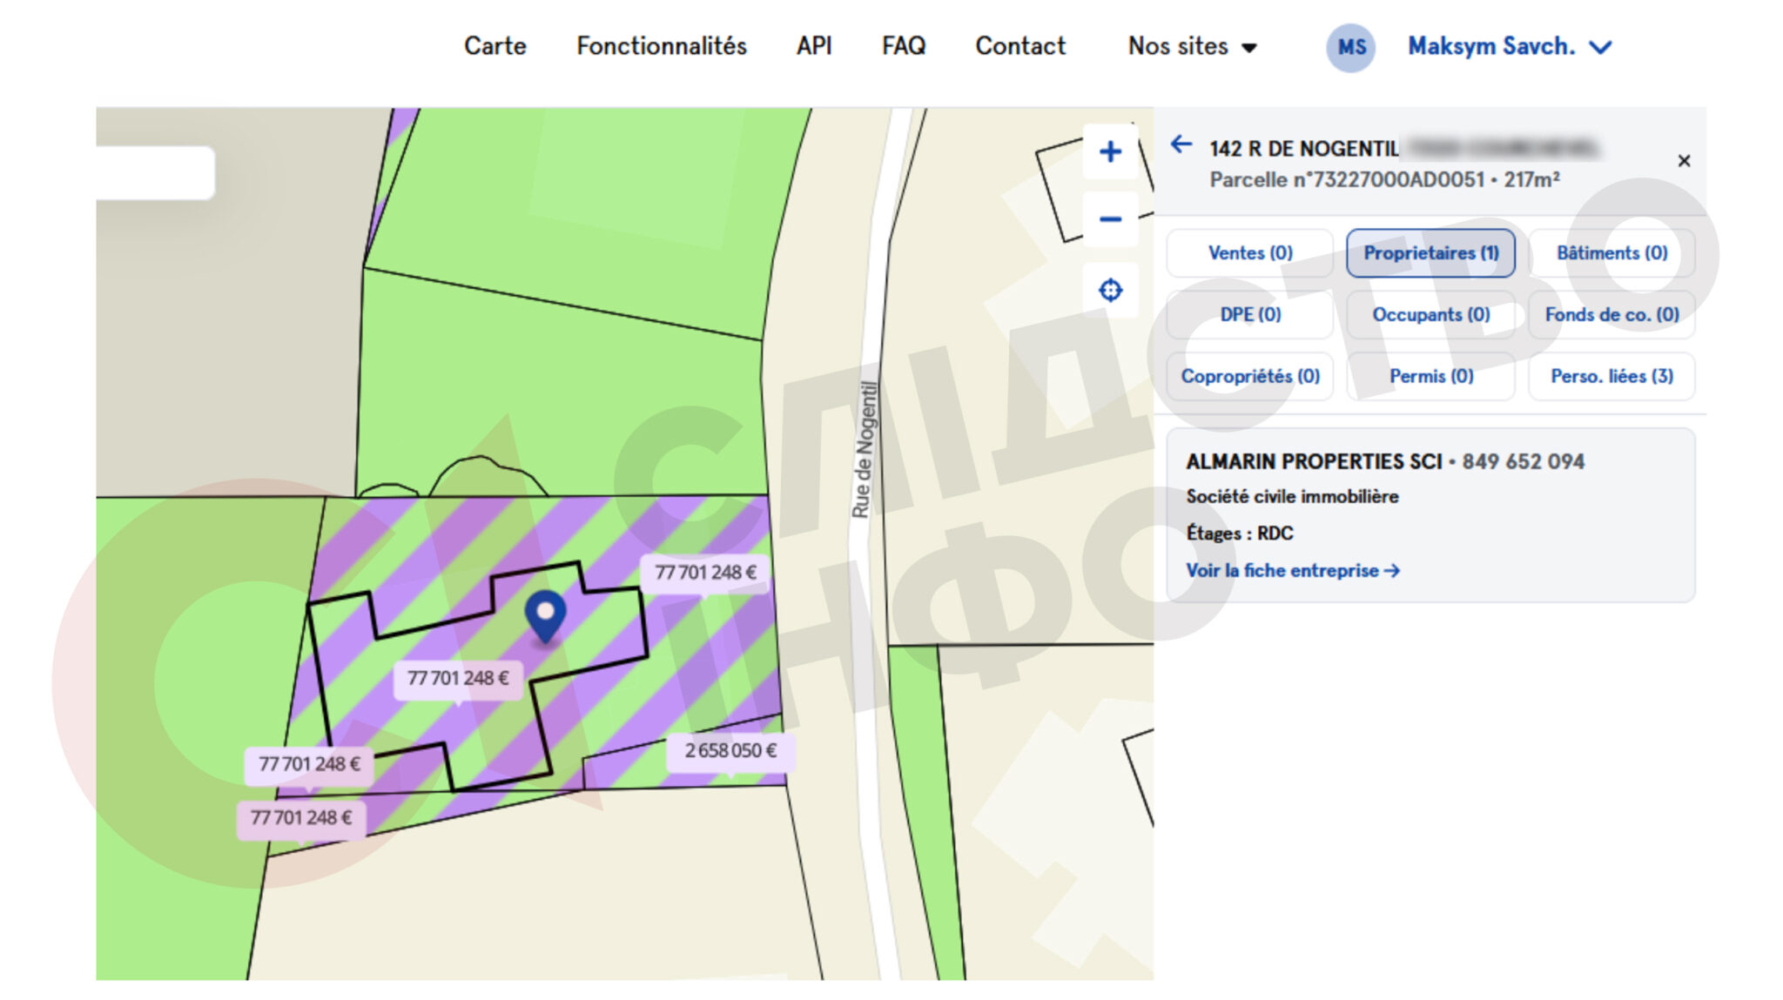Zoom out the map with minus button
The width and height of the screenshot is (1783, 1000).
1109,219
